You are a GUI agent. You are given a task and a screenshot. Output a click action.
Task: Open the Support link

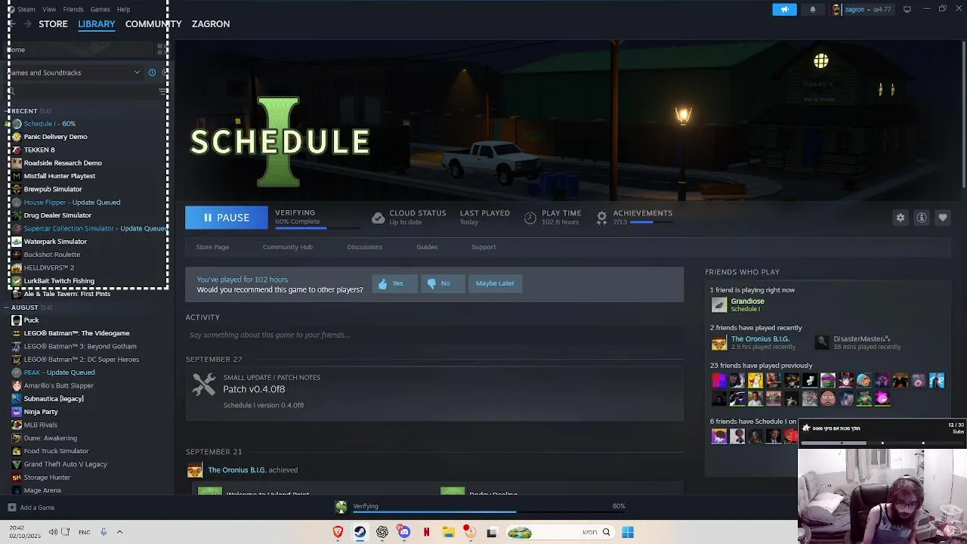click(x=483, y=247)
